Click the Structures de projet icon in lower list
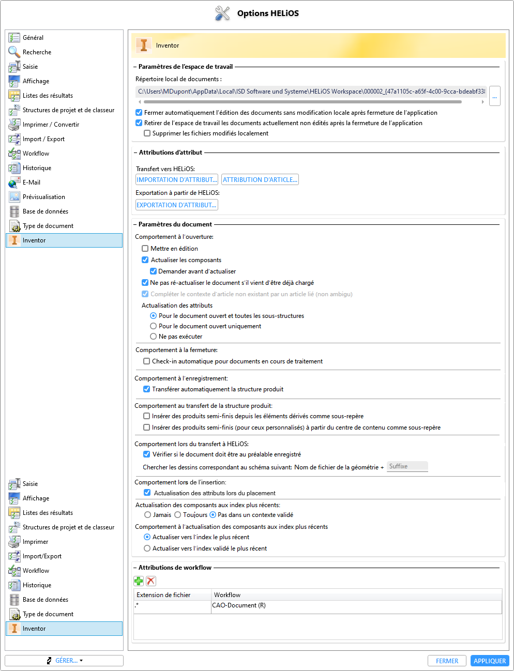514x671 pixels. tap(14, 527)
